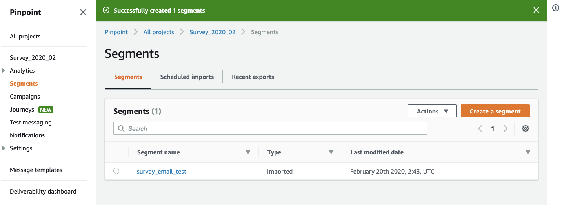Go to previous page arrow
Screen dimensions: 562x205
pos(480,128)
